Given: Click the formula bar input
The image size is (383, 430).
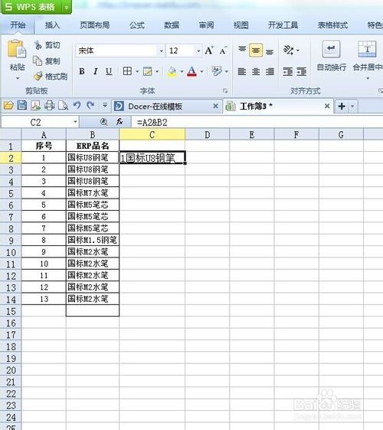Looking at the screenshot, I should coord(257,122).
